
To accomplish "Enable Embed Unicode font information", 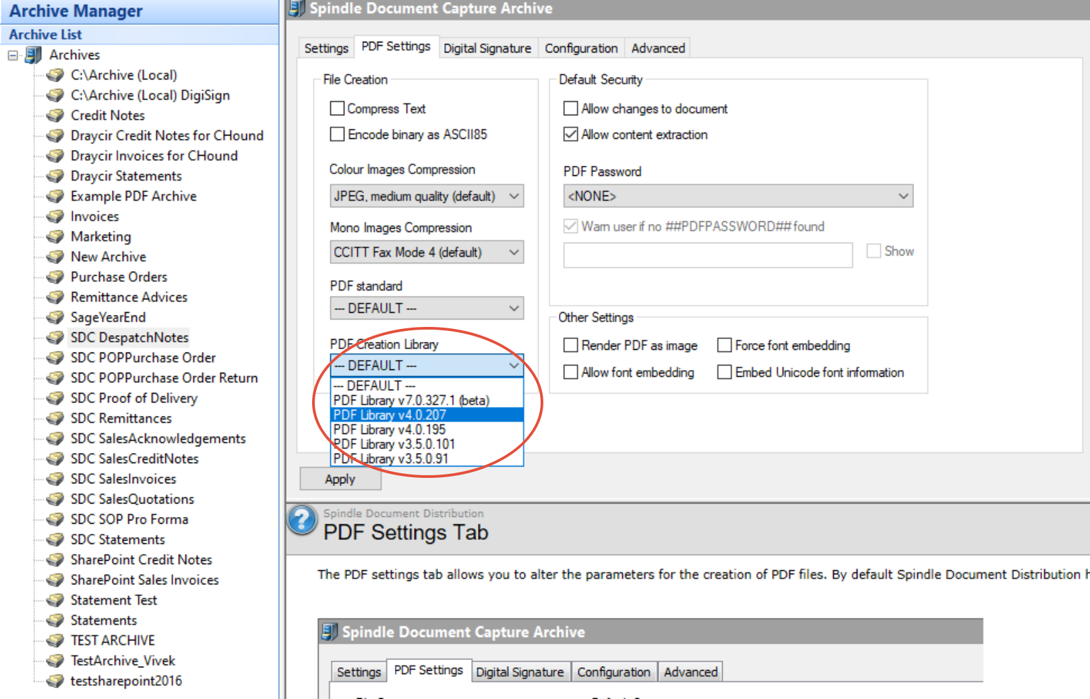I will coord(725,372).
